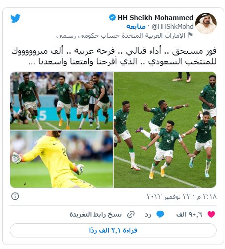Open large photo of celebrating players

click(165, 130)
